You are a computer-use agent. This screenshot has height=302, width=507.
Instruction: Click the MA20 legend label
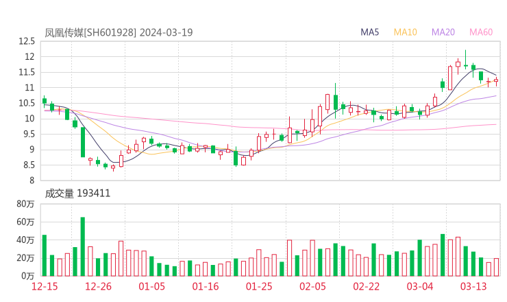[x=443, y=32]
